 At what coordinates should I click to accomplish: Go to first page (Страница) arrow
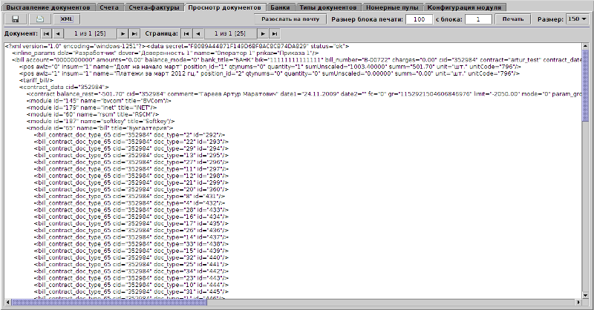click(x=186, y=34)
